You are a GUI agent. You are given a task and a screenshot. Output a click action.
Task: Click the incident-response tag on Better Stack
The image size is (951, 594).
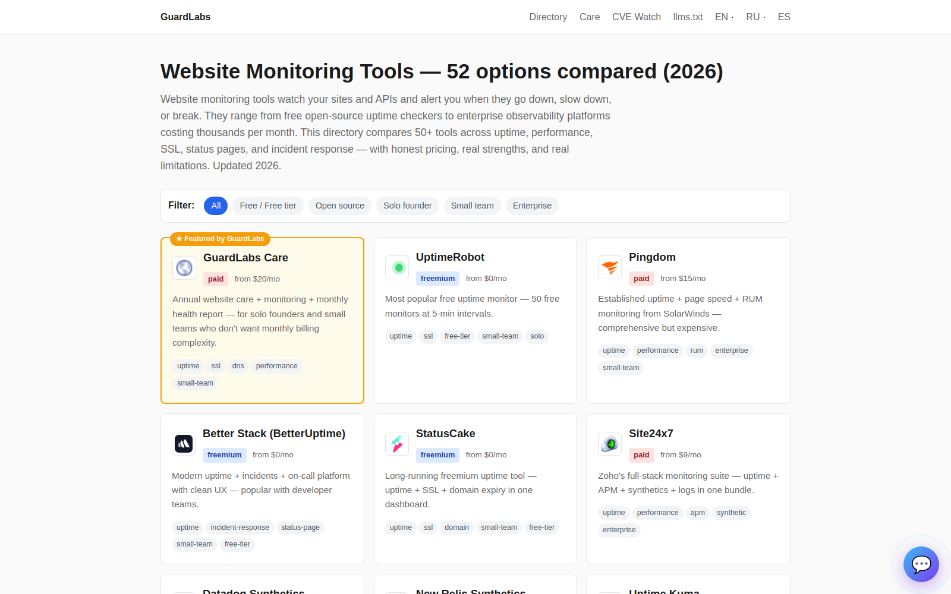click(x=240, y=527)
